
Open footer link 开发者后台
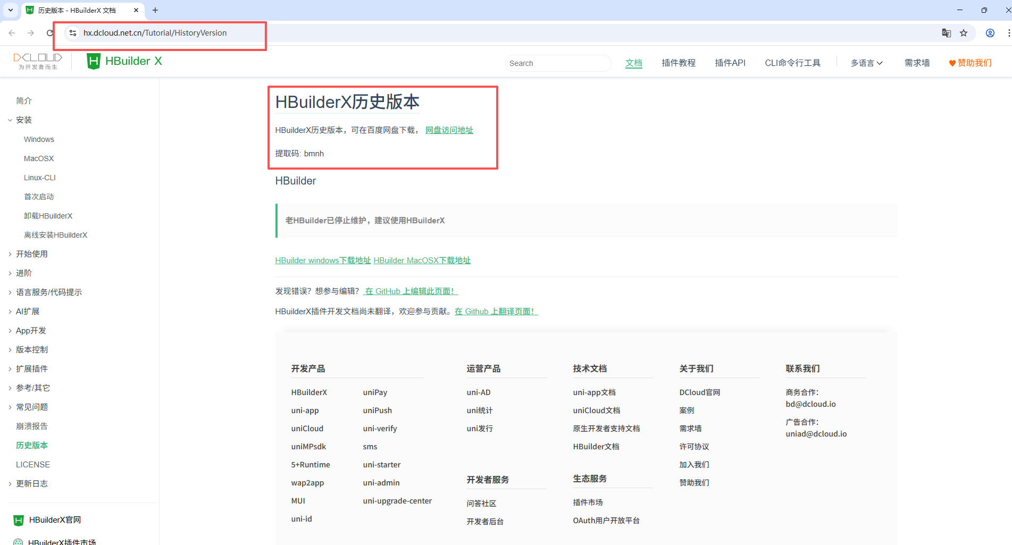point(485,522)
